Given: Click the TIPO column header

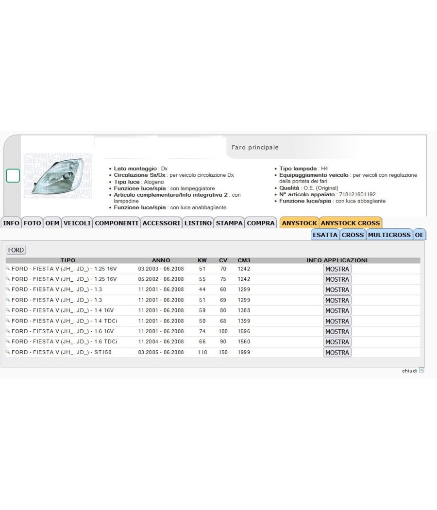Looking at the screenshot, I should [x=68, y=260].
